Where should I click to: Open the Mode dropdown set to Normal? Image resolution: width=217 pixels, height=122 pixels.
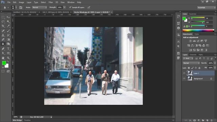click(40, 7)
